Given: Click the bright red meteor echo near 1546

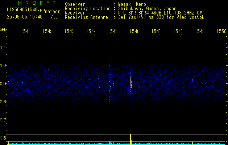Looking at the screenshot, I should pos(130,83).
